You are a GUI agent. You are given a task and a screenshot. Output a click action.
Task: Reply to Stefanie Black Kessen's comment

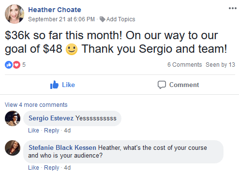(52, 168)
